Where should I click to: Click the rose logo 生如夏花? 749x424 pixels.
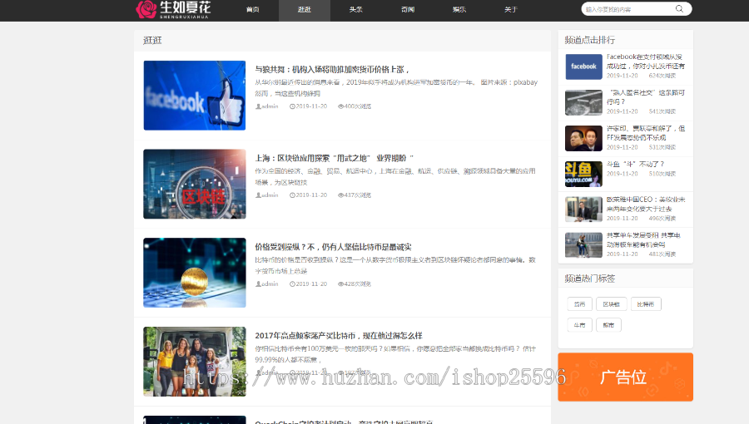coord(173,9)
